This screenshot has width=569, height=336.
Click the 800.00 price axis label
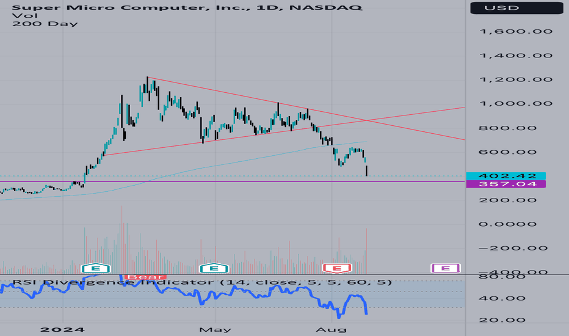507,128
